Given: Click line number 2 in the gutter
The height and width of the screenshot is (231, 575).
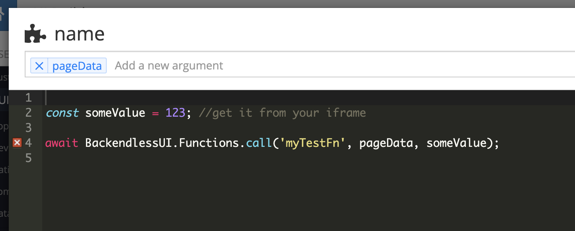Looking at the screenshot, I should (x=28, y=113).
